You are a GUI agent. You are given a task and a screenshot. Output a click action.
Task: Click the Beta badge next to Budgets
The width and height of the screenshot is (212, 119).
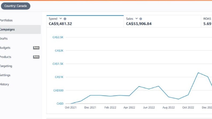tap(36, 48)
